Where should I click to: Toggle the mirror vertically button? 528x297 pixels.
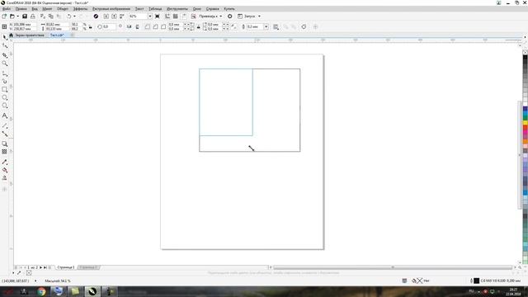[138, 26]
